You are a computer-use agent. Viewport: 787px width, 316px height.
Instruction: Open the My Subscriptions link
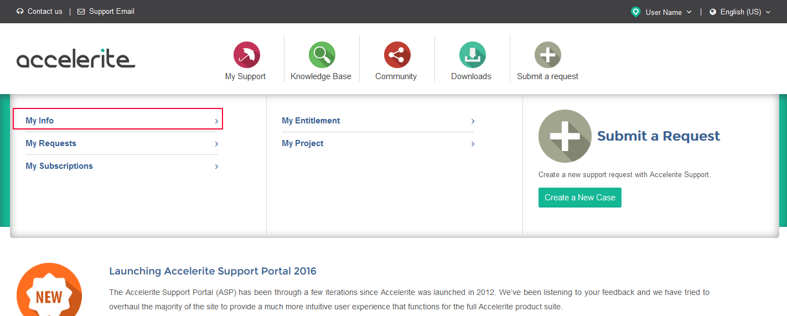click(59, 166)
